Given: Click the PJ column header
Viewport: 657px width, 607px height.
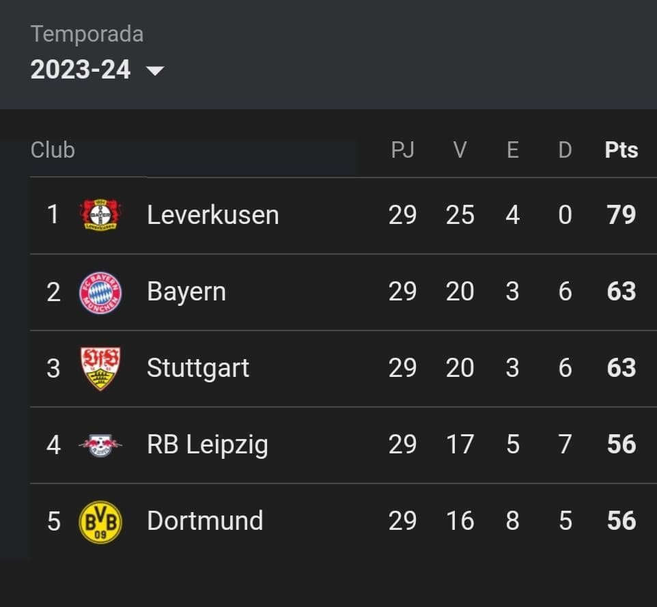Looking at the screenshot, I should [x=402, y=150].
